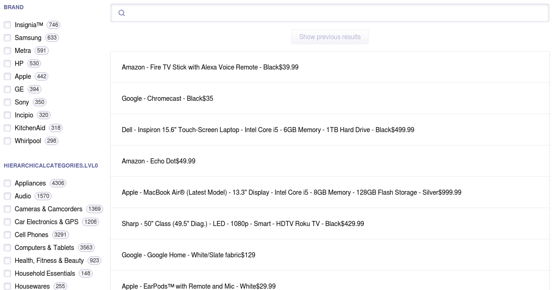This screenshot has width=553, height=290.
Task: Select the Appliances category checkbox
Action: [x=7, y=183]
